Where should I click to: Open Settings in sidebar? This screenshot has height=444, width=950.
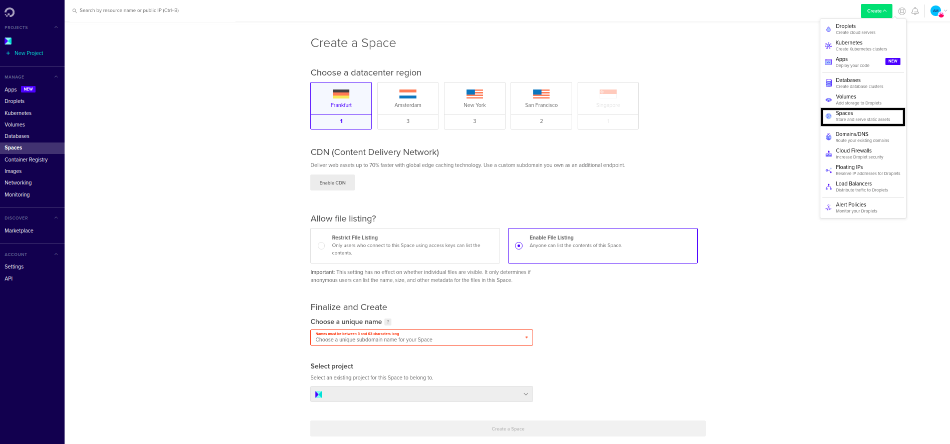(x=14, y=266)
